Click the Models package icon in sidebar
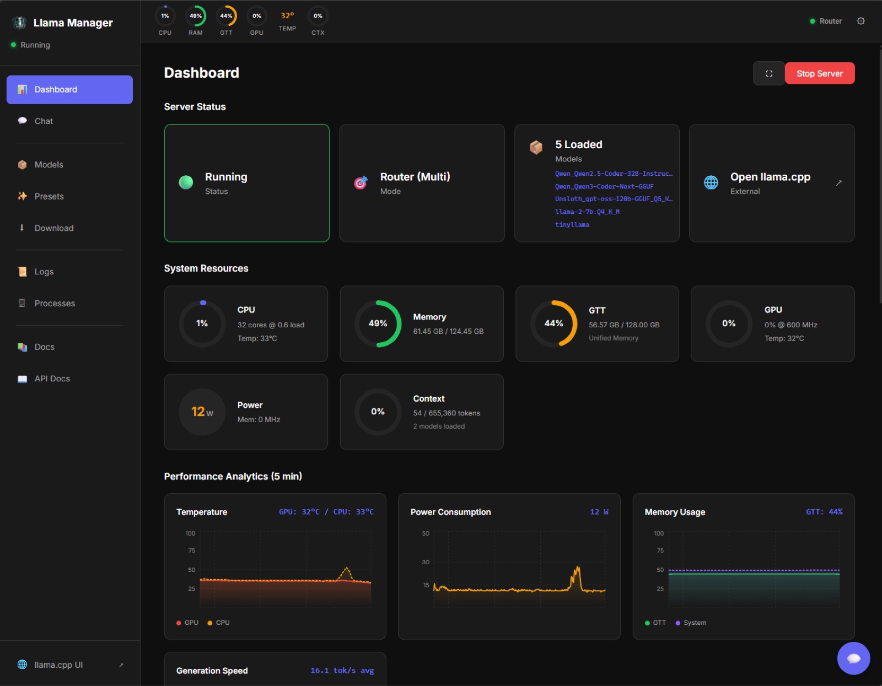The height and width of the screenshot is (686, 882). point(22,165)
